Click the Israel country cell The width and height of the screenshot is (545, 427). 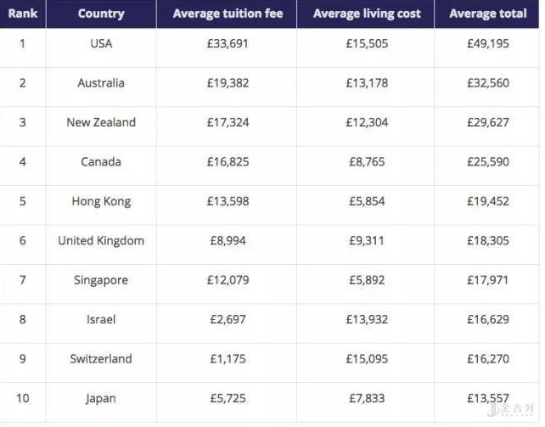101,320
